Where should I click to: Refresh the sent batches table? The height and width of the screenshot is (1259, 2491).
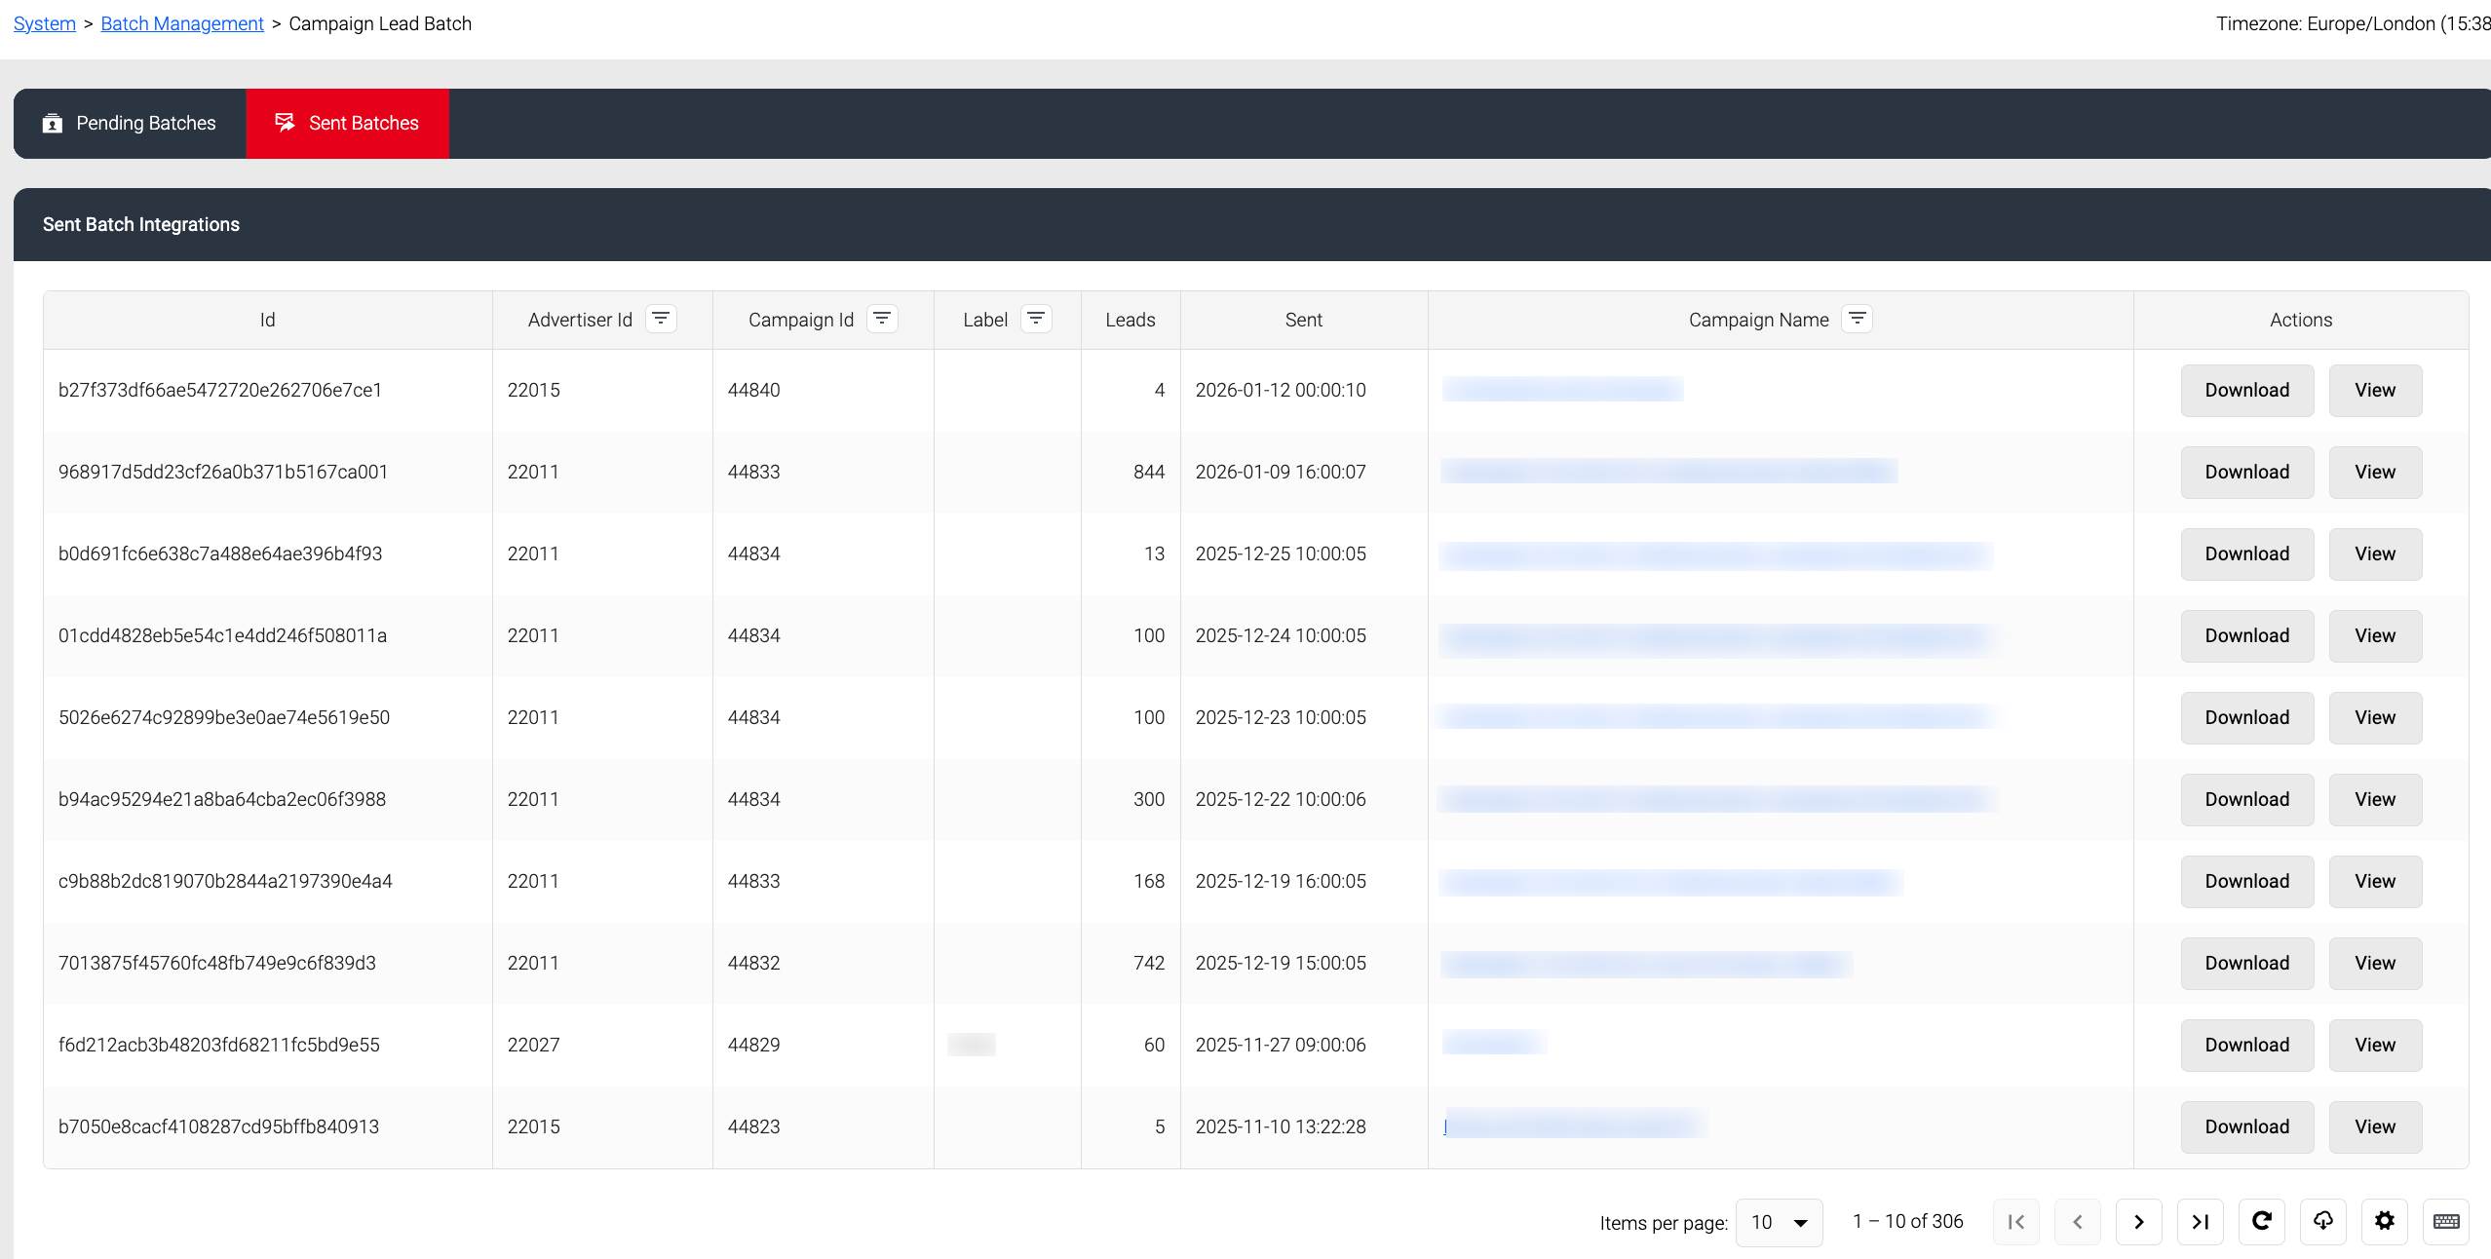click(x=2262, y=1222)
